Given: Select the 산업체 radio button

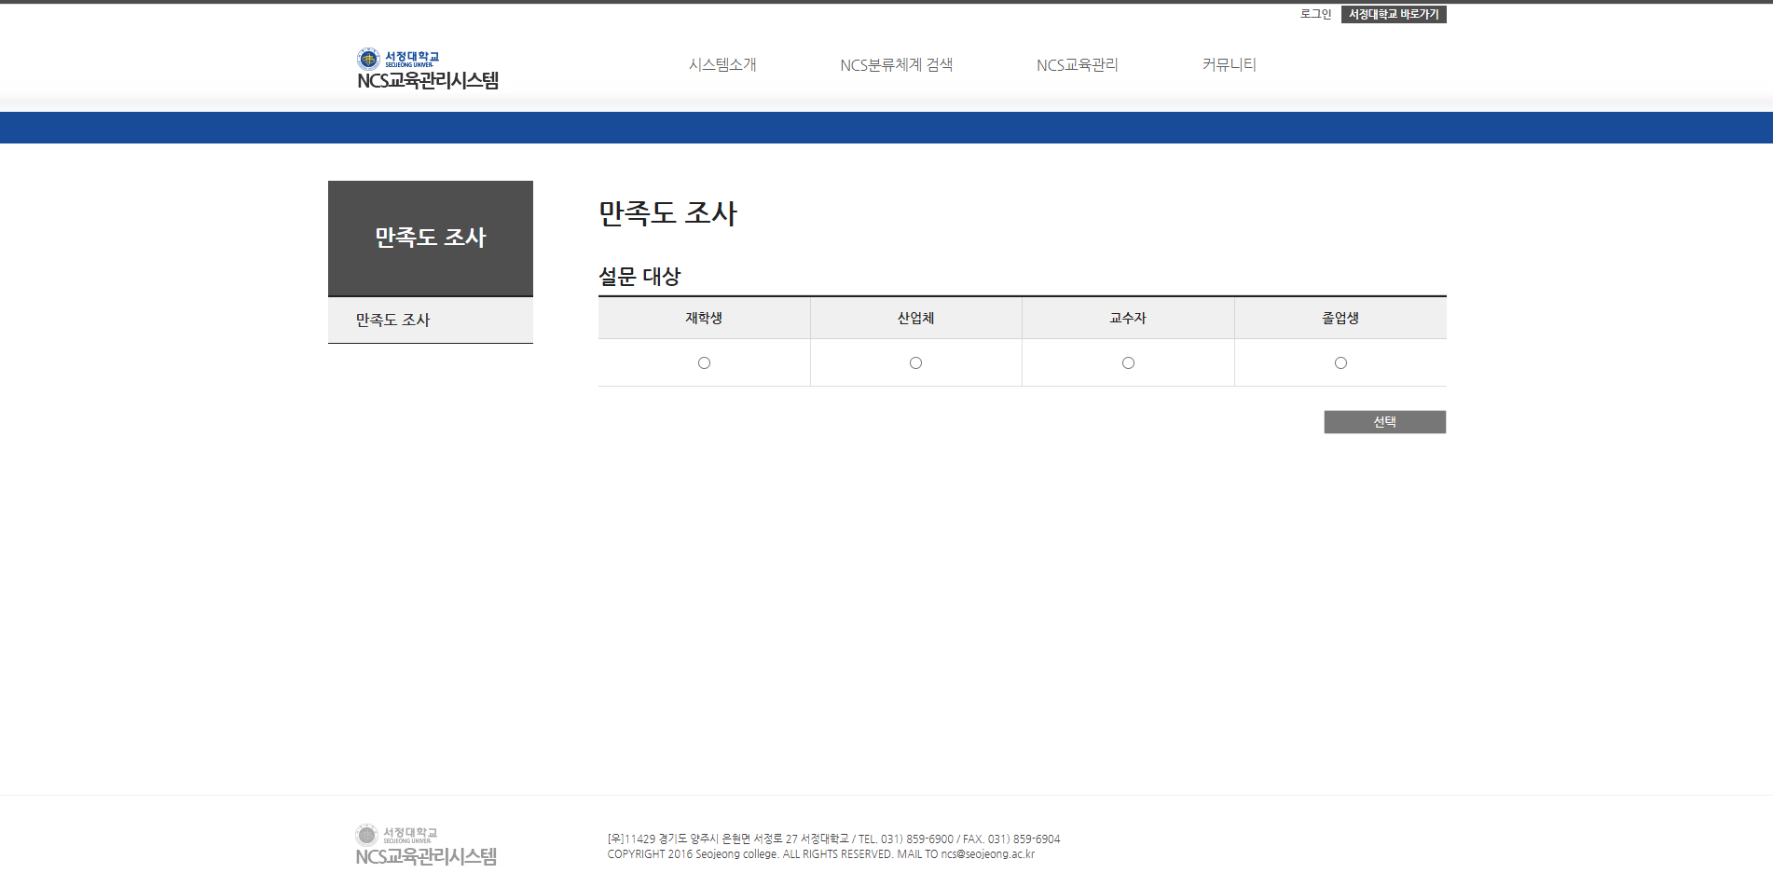Looking at the screenshot, I should coord(915,363).
